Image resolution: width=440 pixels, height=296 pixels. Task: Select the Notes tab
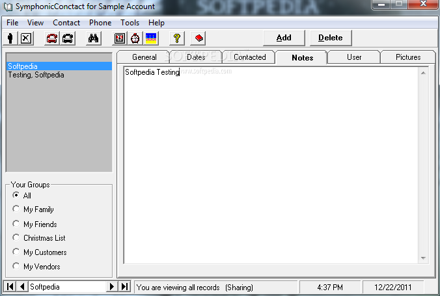point(302,57)
